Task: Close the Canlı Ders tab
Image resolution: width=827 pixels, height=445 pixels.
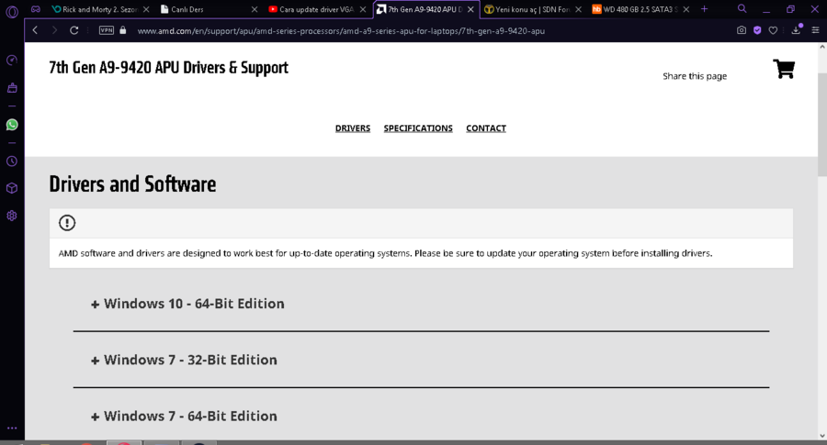Action: 255,9
